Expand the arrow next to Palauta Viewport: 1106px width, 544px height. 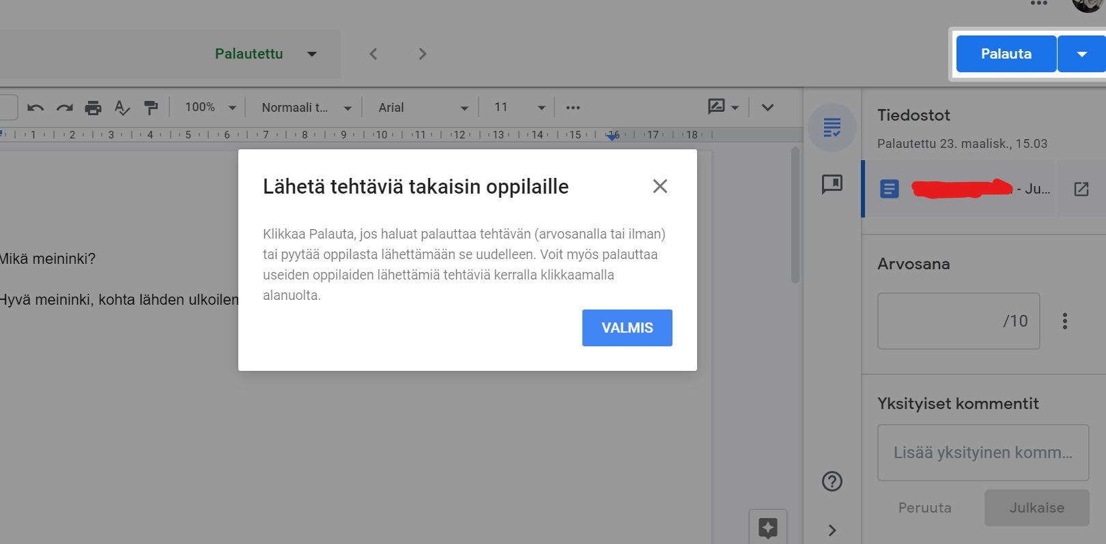click(1081, 54)
